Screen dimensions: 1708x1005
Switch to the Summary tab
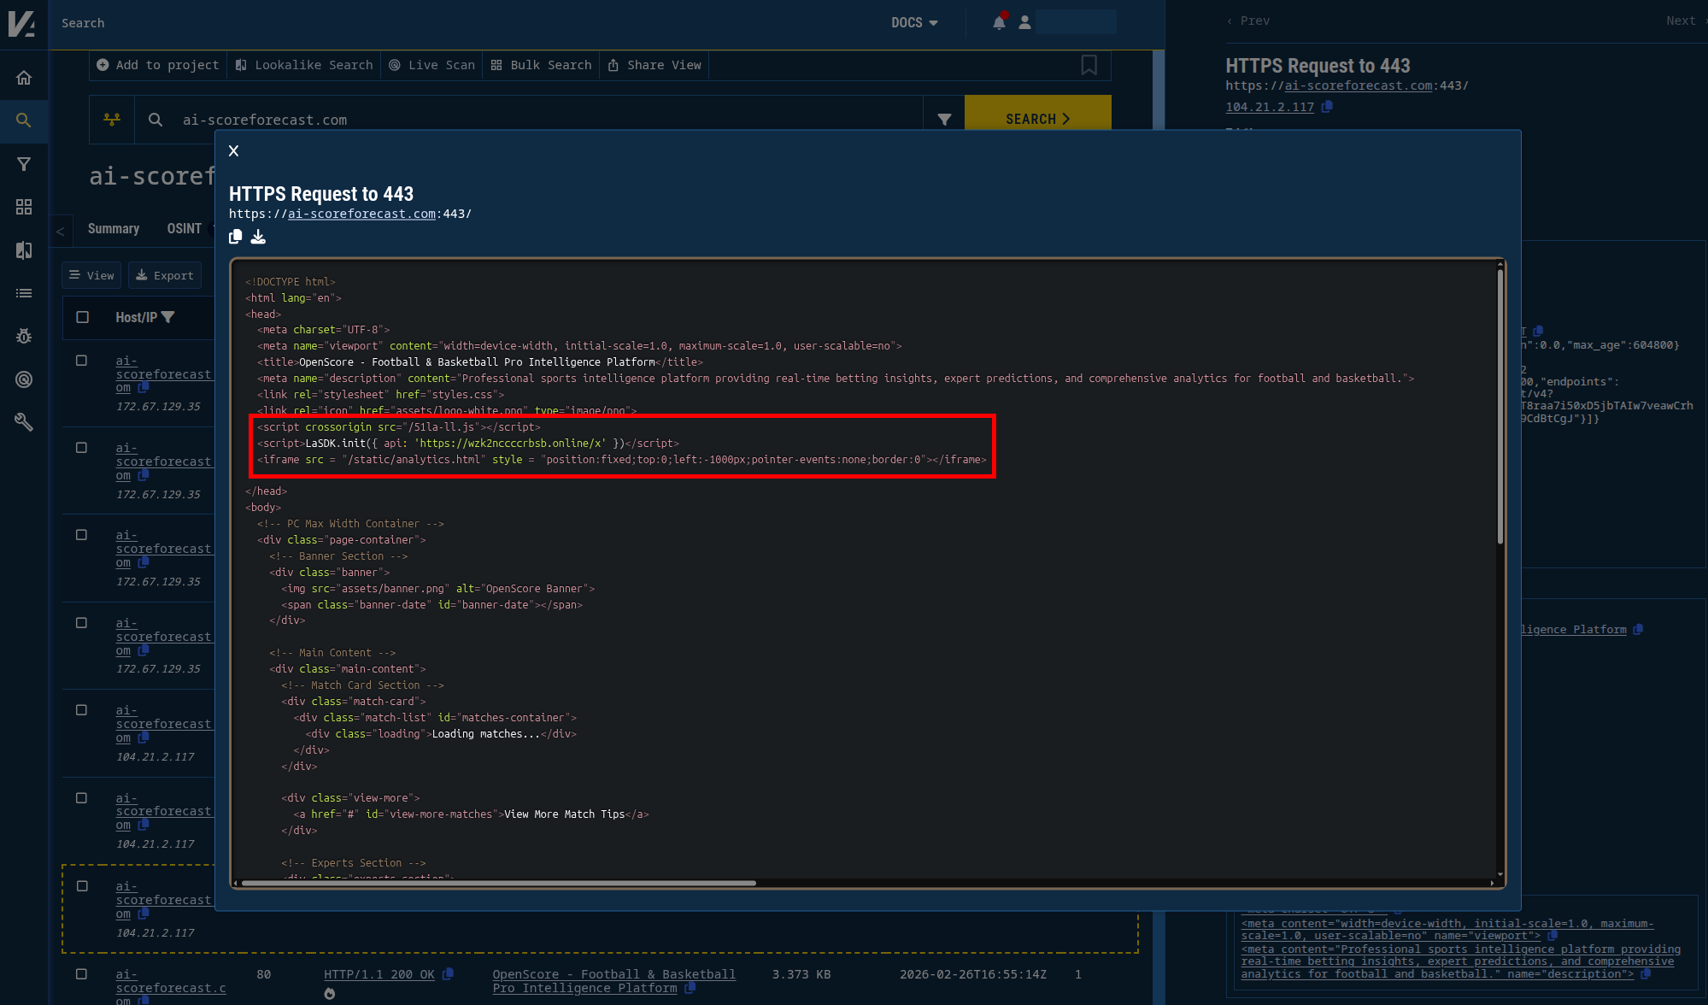113,228
